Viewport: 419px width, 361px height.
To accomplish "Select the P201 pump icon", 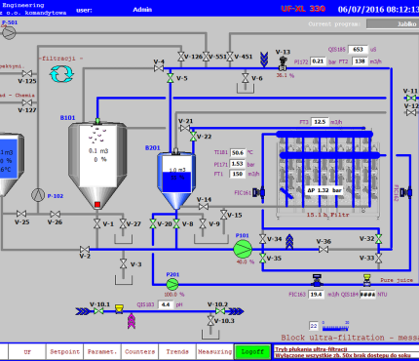I will pos(172,285).
